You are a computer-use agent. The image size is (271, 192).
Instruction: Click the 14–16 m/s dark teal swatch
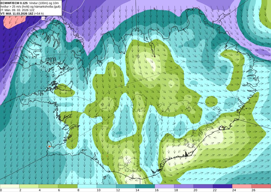tap(145, 186)
